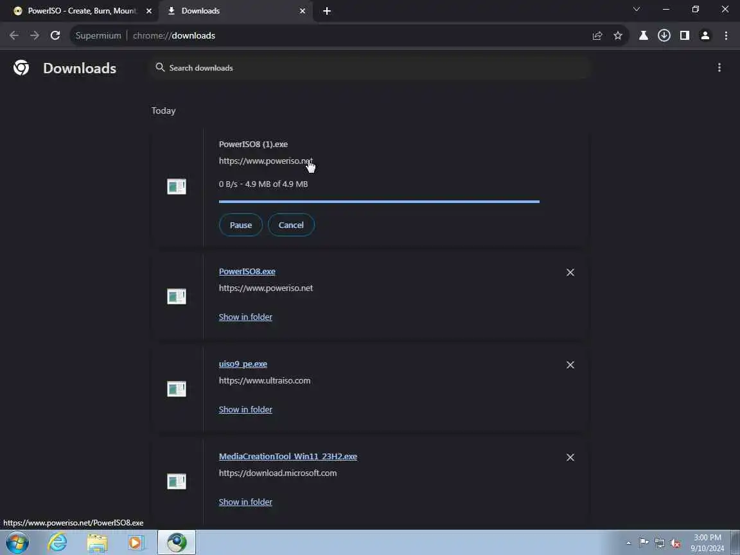740x555 pixels.
Task: Close the PowerISO tab
Action: click(x=149, y=10)
